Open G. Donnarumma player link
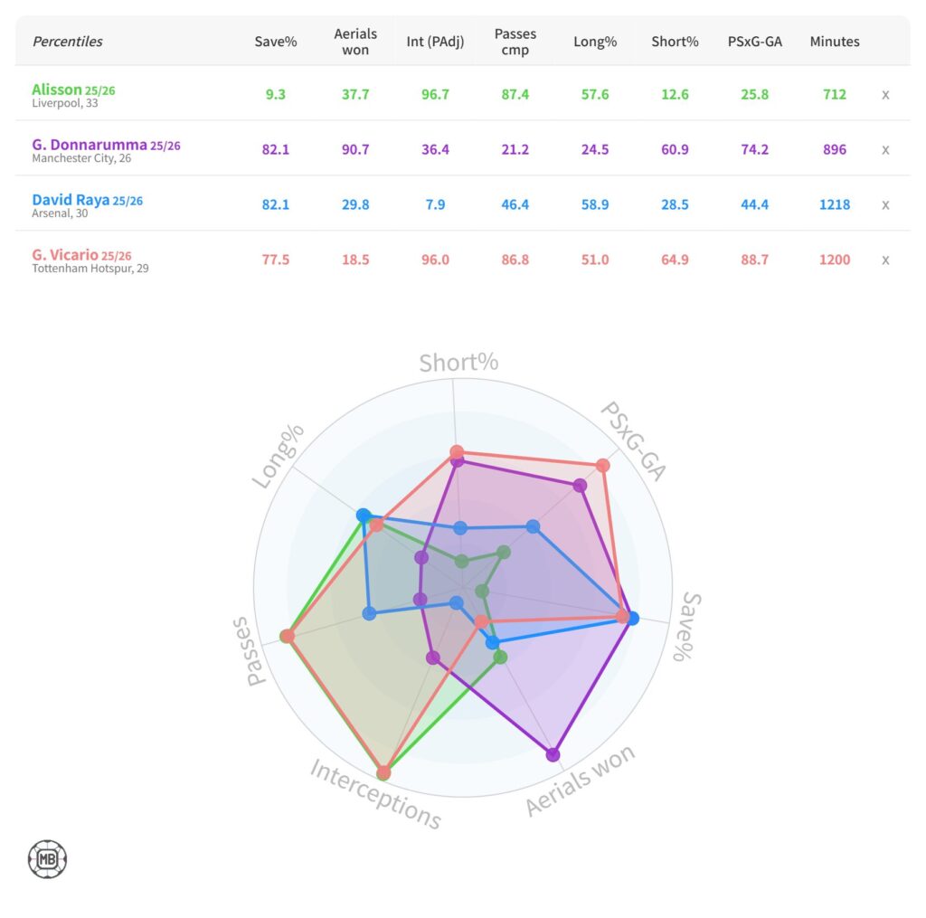 [90, 145]
